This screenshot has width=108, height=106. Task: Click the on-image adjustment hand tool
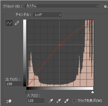pos(9,101)
